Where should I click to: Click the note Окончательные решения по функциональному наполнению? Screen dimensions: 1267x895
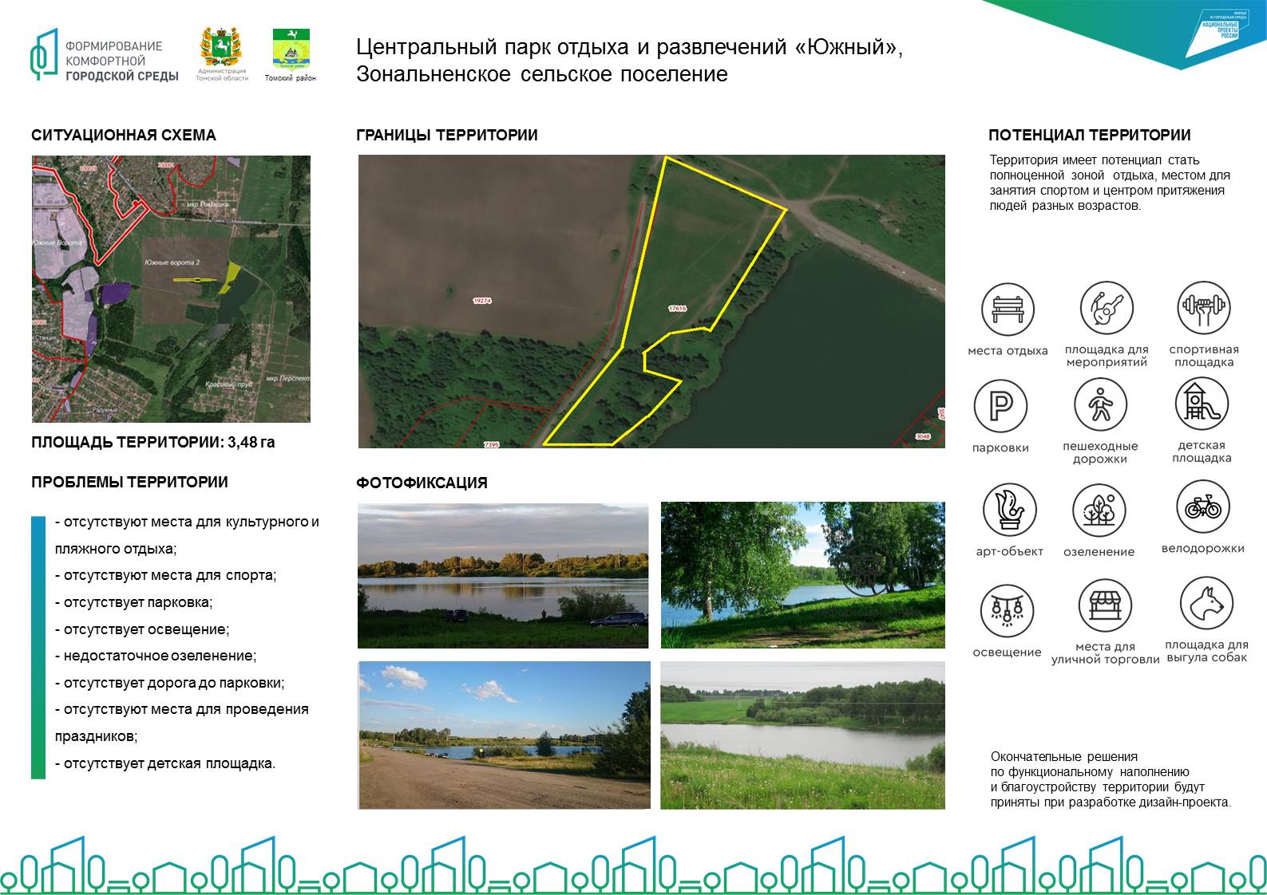1111,779
